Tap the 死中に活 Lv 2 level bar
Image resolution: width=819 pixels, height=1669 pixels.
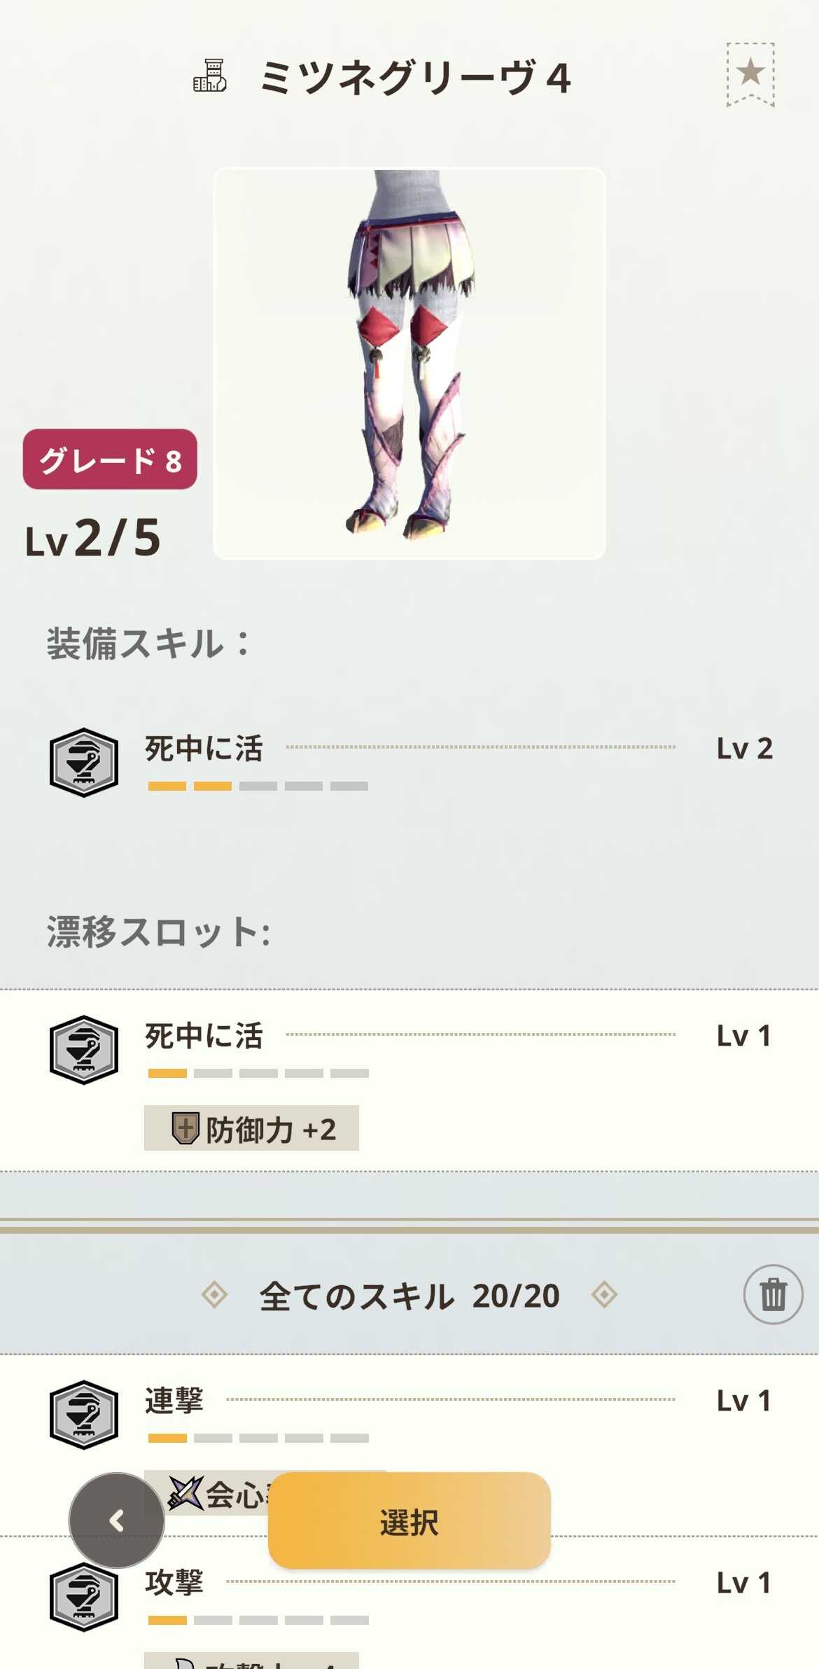(258, 787)
